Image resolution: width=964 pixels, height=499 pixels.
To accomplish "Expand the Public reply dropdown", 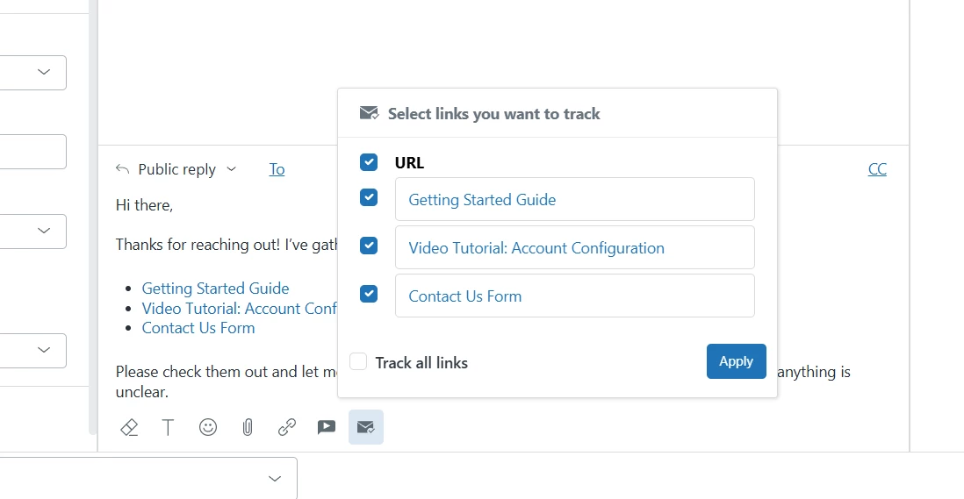I will coord(232,169).
